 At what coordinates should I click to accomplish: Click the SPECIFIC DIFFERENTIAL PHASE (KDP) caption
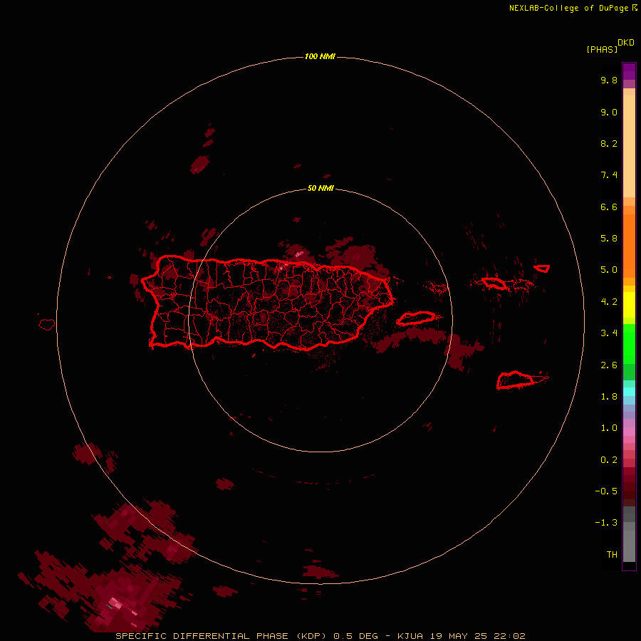pyautogui.click(x=221, y=636)
